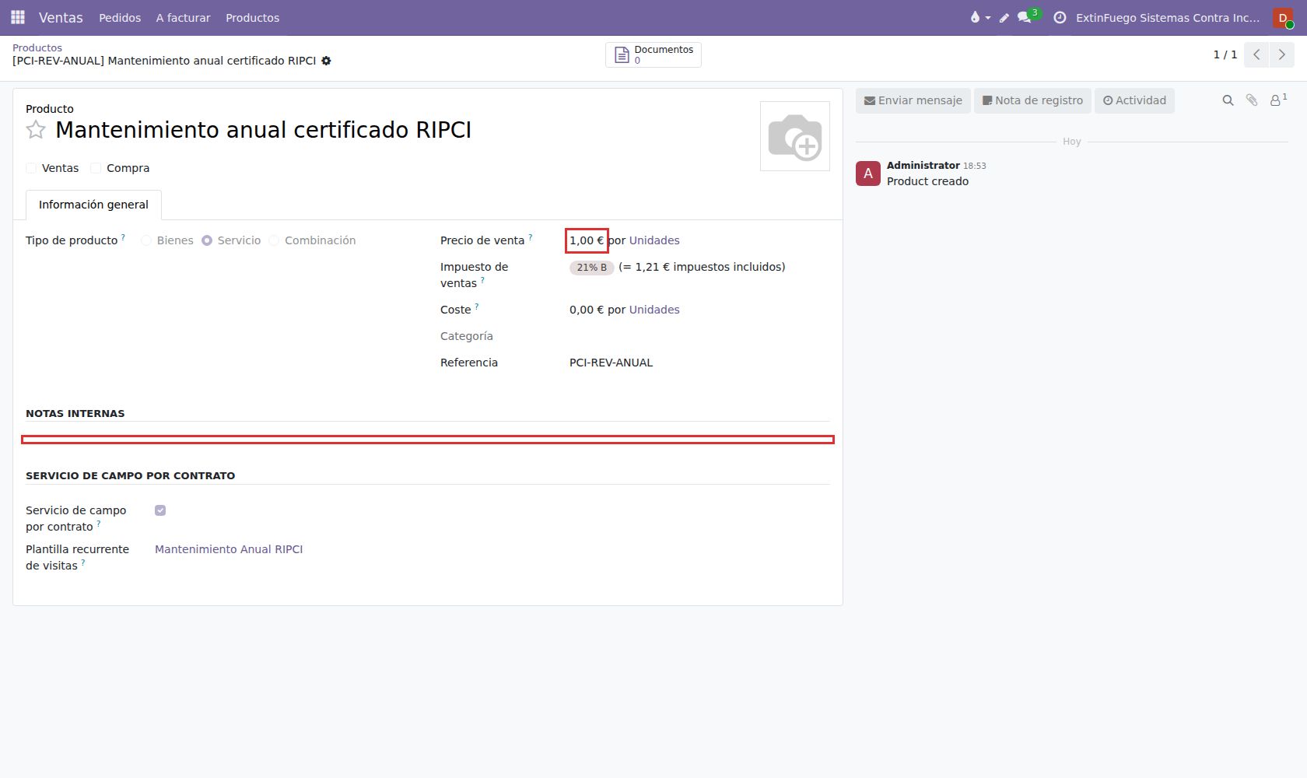The image size is (1307, 778).
Task: Attach files with paperclip icon
Action: 1252,100
